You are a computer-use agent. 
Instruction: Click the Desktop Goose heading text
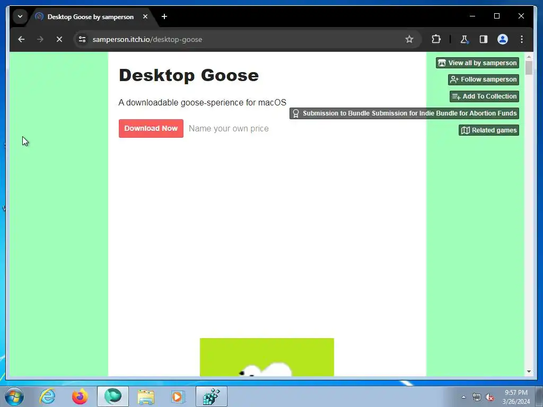(189, 75)
